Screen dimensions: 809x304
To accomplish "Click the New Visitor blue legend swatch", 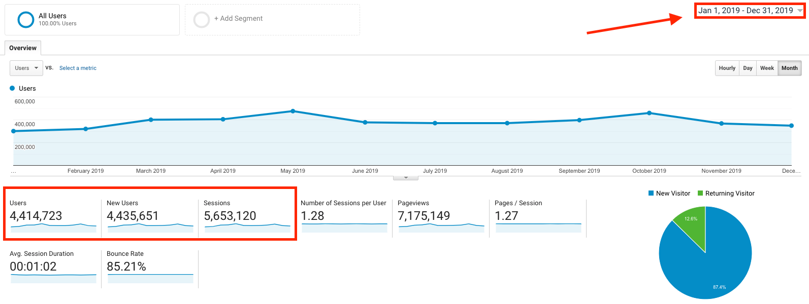I will 651,193.
